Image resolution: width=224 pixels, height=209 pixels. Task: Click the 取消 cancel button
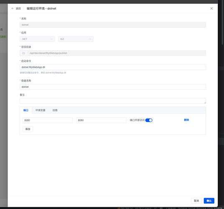click(x=196, y=201)
